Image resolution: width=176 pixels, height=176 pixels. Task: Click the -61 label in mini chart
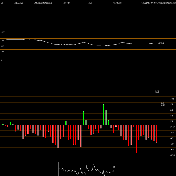113,167
